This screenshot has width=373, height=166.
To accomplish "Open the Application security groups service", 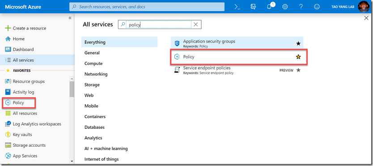I will pyautogui.click(x=237, y=43).
